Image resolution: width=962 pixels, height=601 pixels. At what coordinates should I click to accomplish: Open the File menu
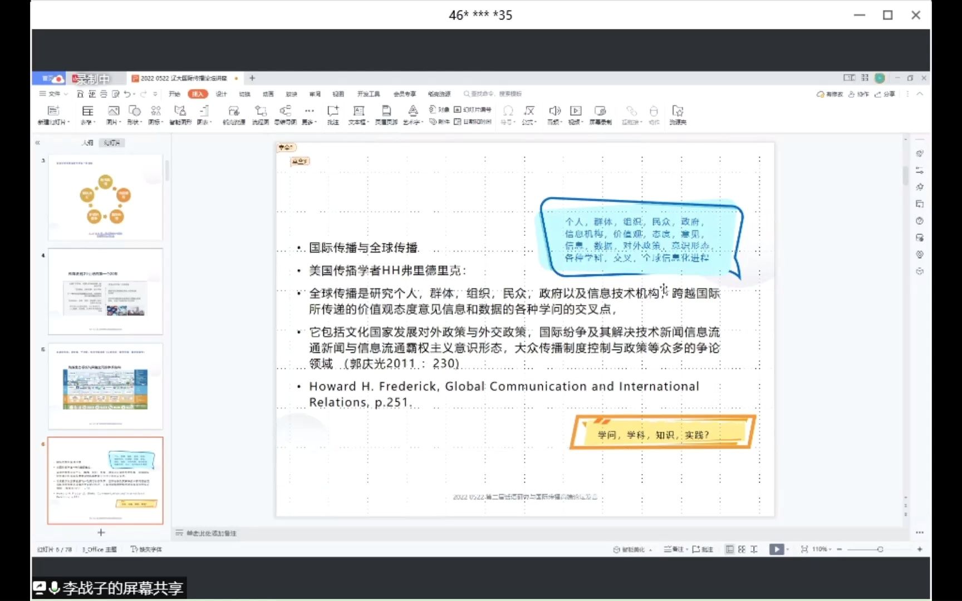pyautogui.click(x=53, y=94)
